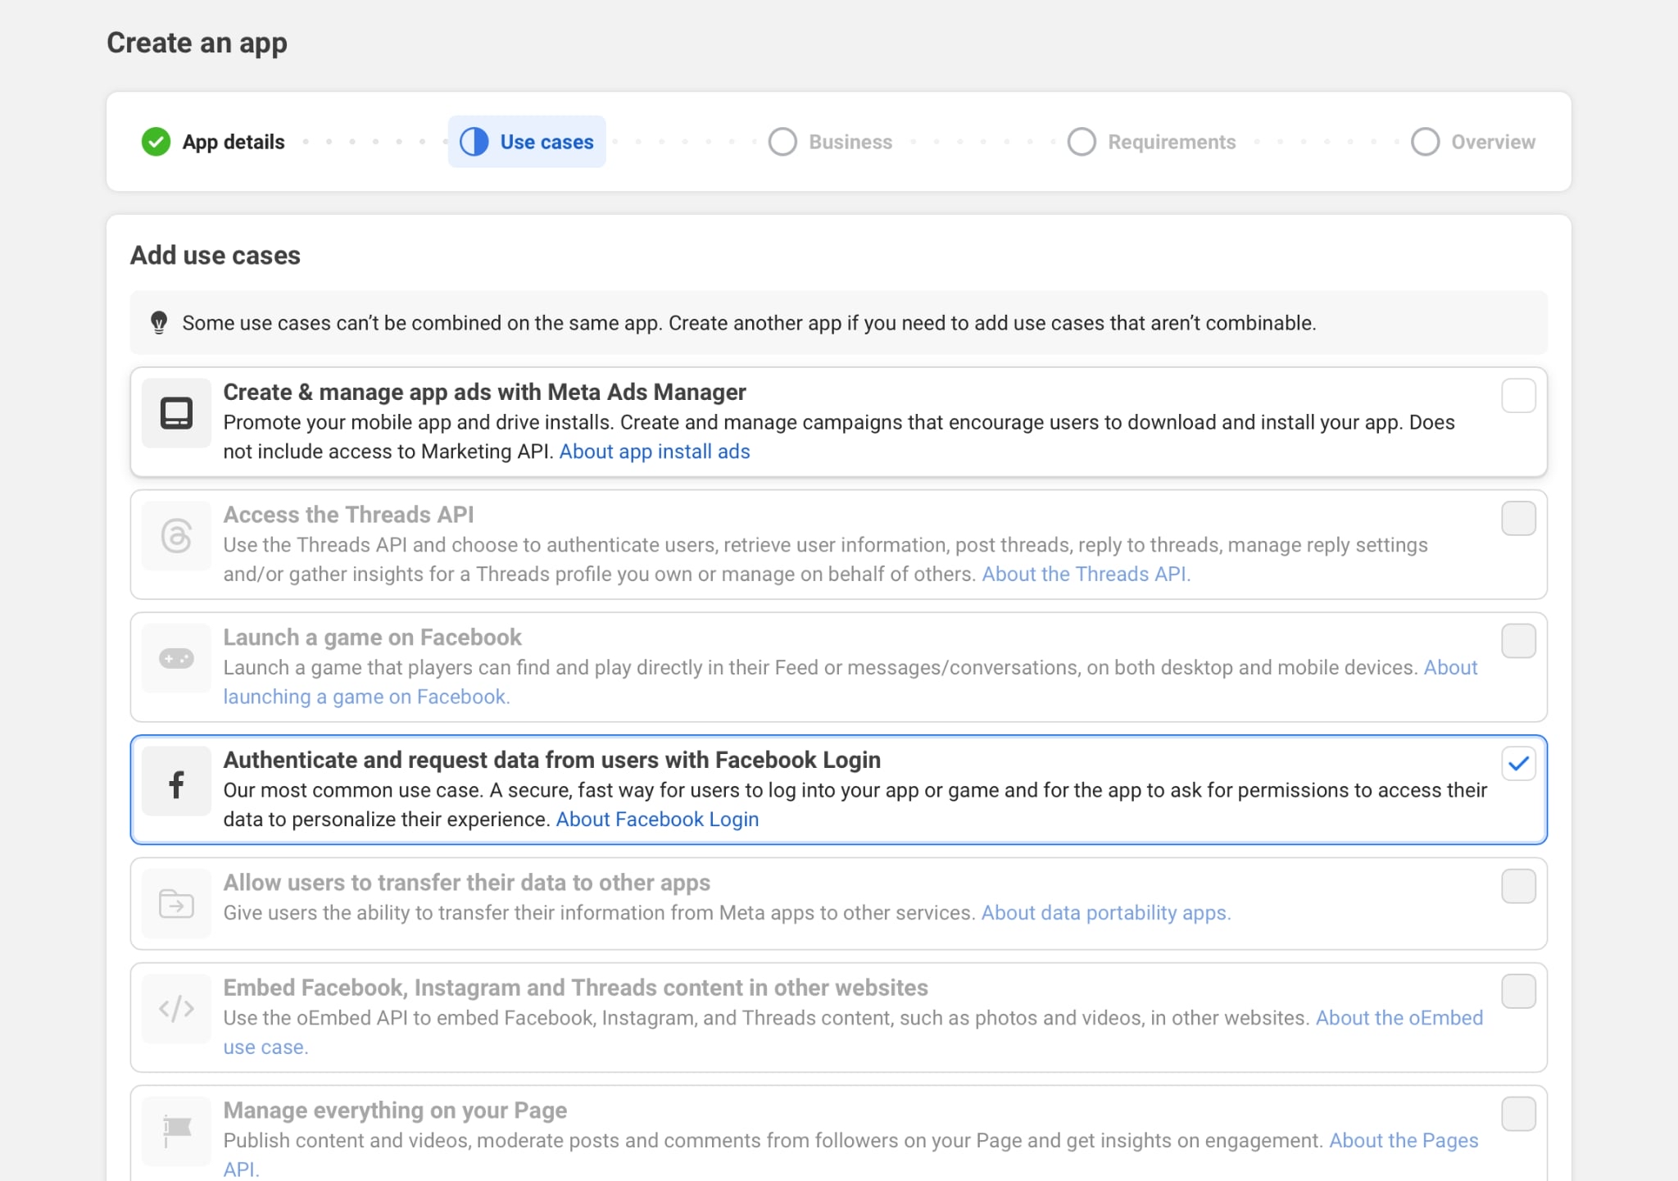Click the Overview step circle icon
The width and height of the screenshot is (1678, 1181).
[1425, 142]
